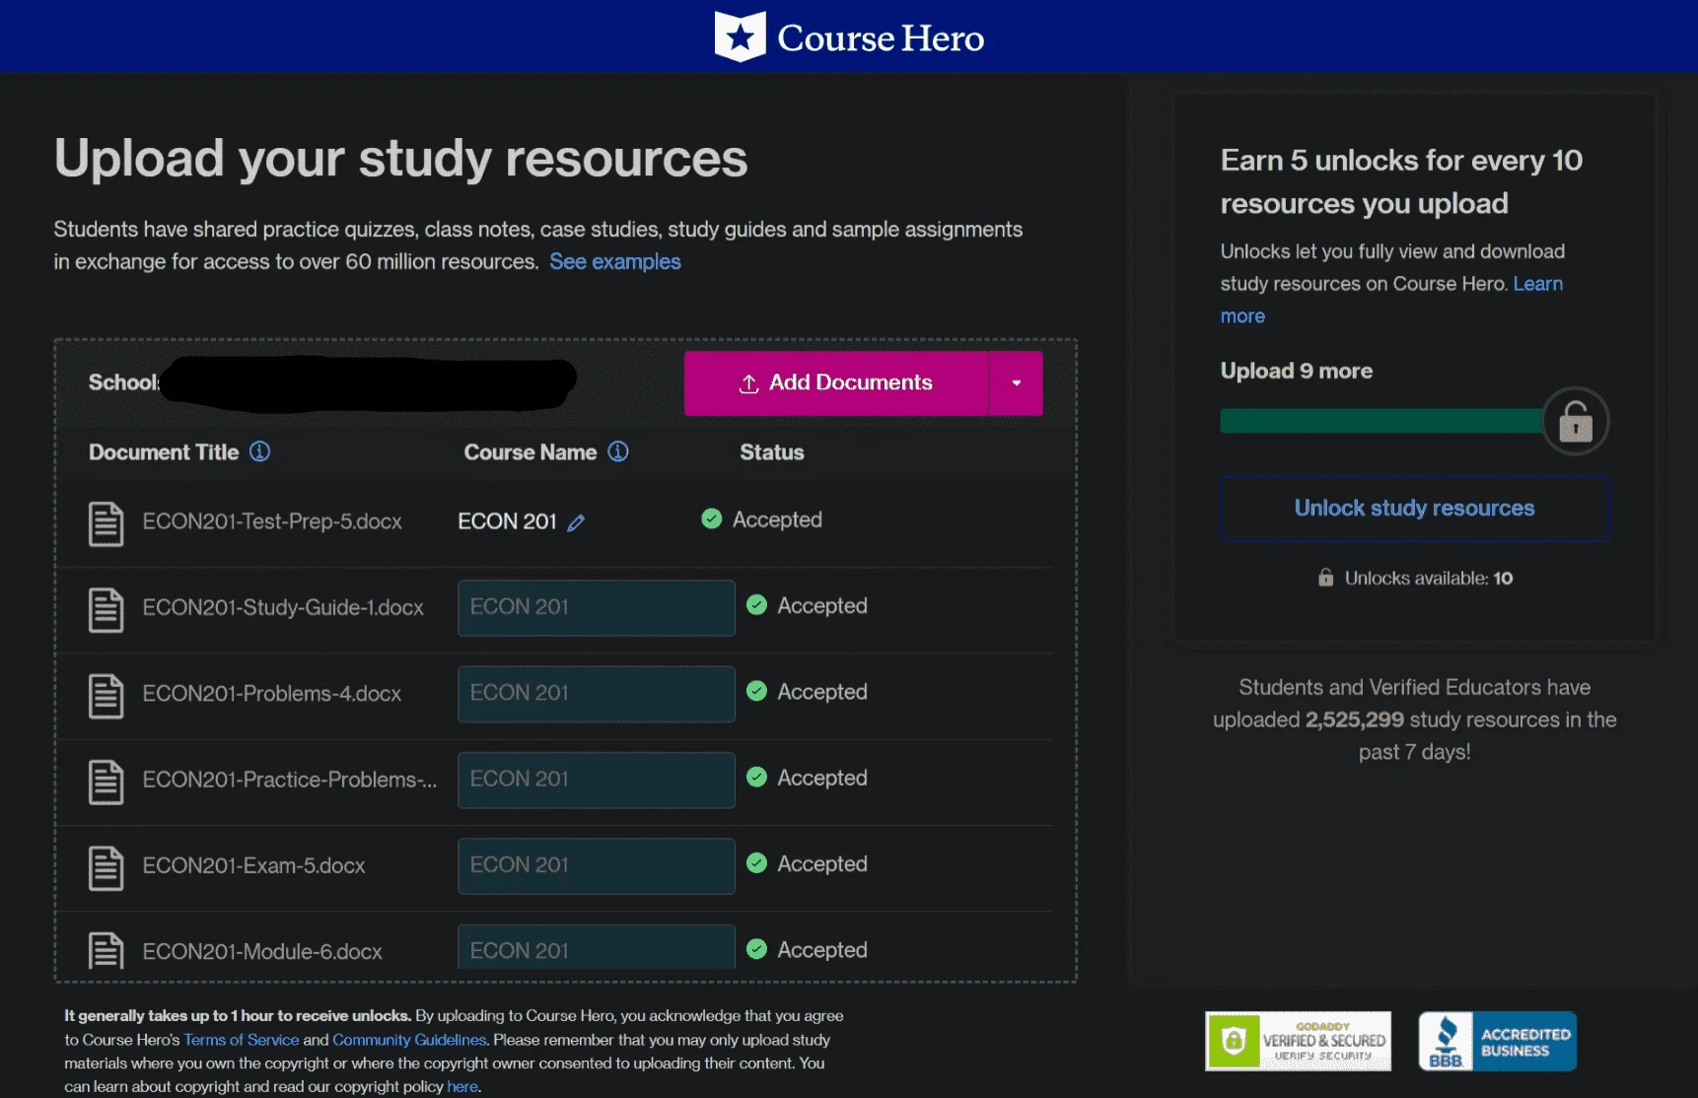Click the unlock padlock circle icon
Screen dimensions: 1698x1098
click(x=1575, y=421)
